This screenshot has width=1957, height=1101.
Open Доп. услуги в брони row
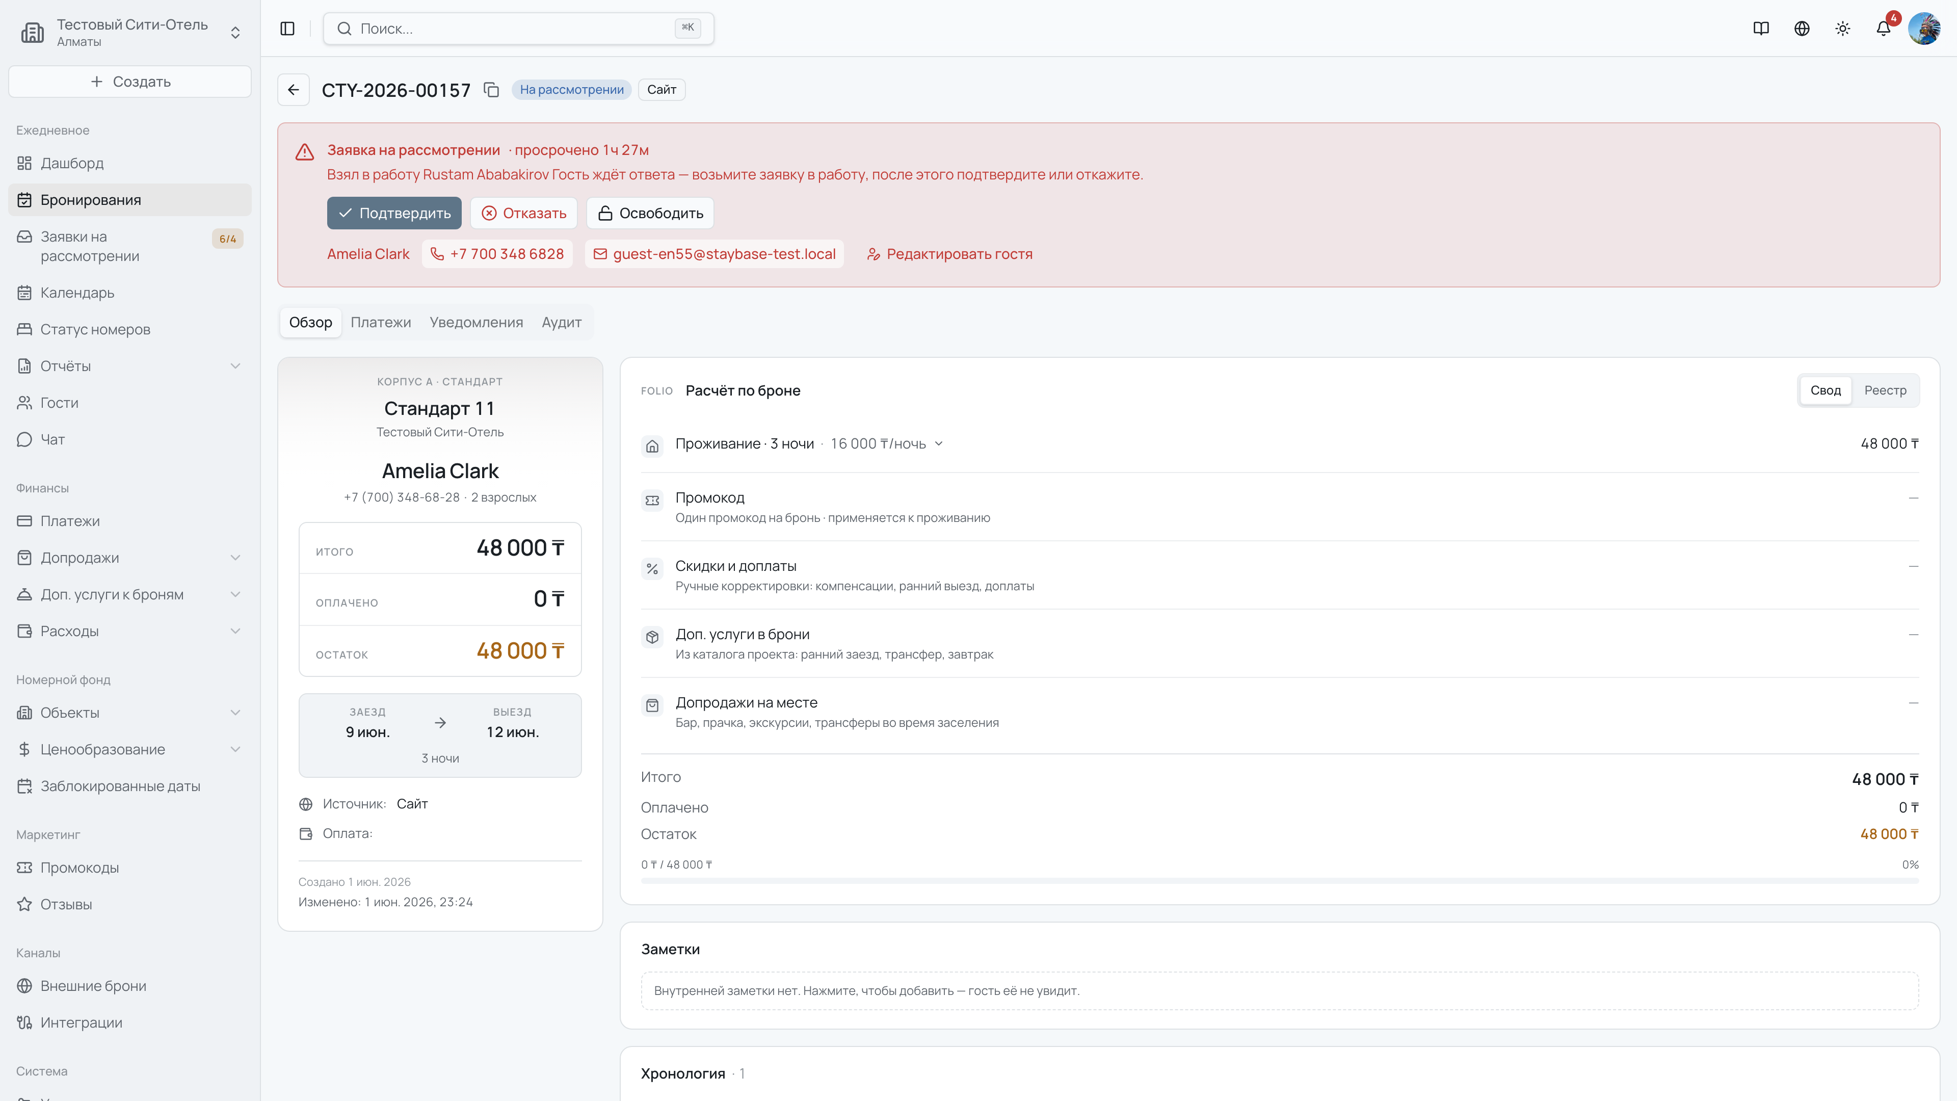1279,644
